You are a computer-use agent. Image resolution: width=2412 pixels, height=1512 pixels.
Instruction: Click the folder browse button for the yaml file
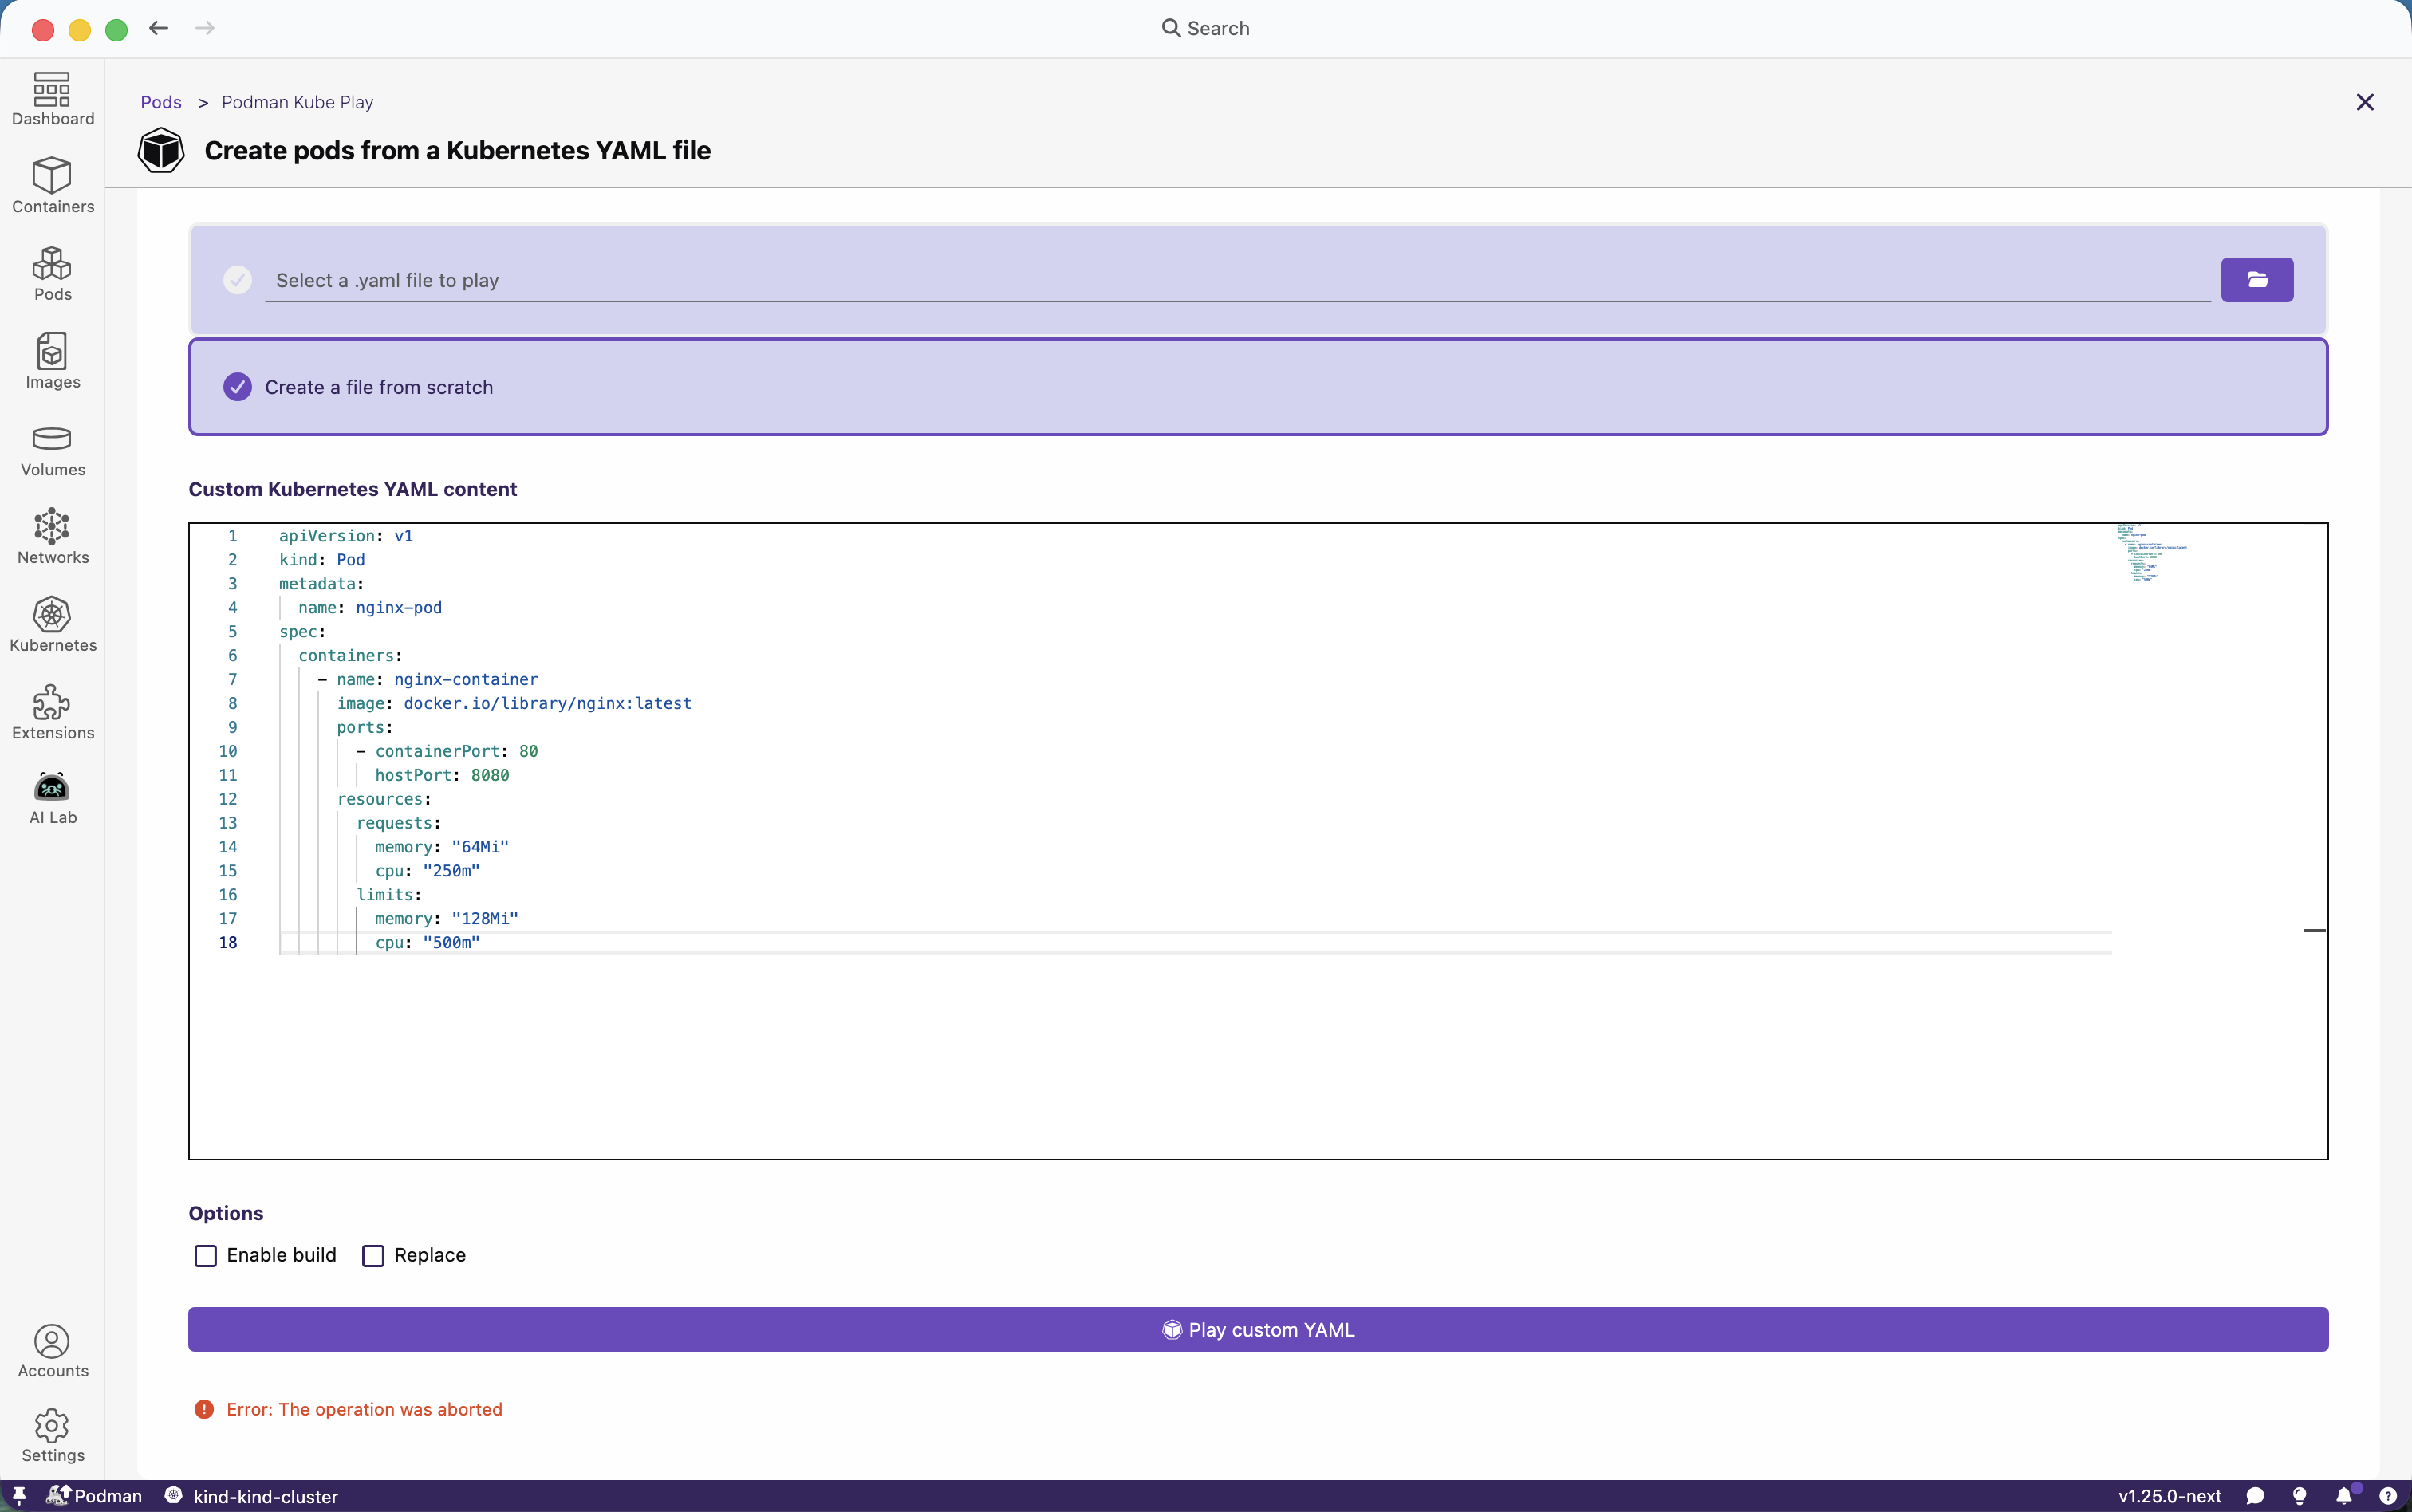click(2256, 280)
